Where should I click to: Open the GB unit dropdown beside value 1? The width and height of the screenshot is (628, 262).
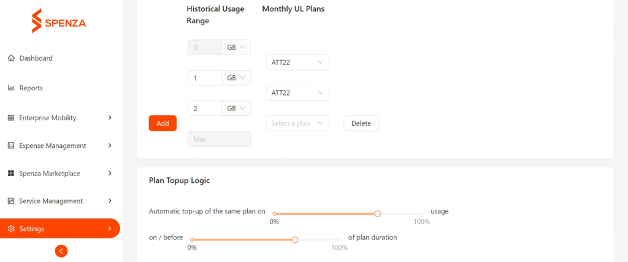point(236,78)
